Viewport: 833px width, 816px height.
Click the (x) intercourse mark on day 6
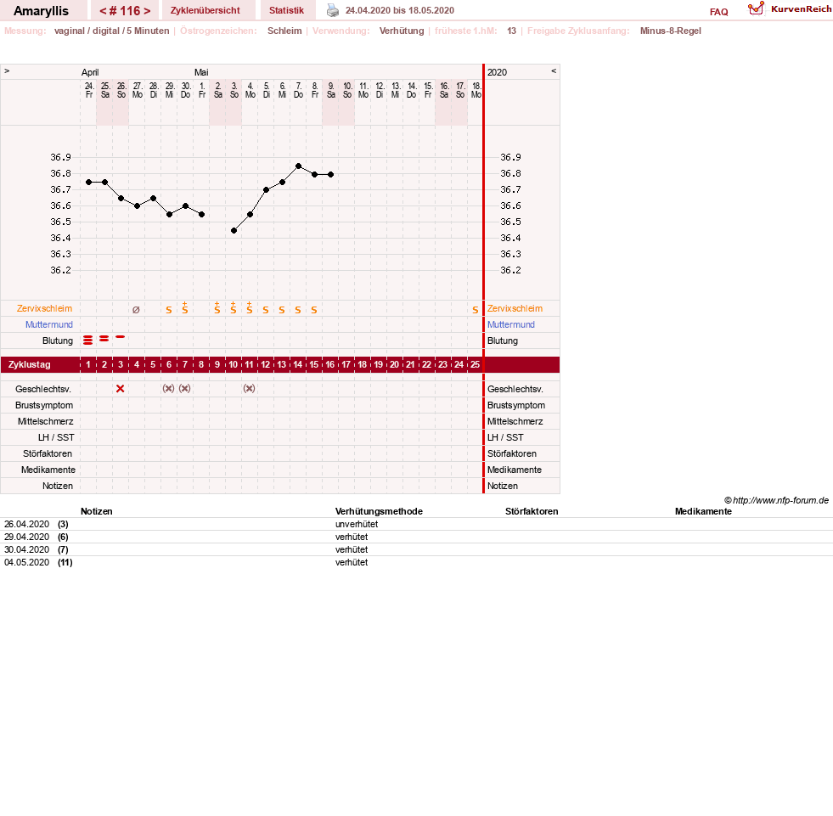click(x=168, y=388)
